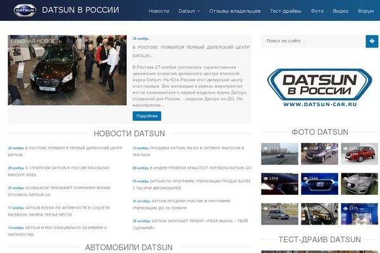The image size is (380, 253).
Task: Open the Видео menu item
Action: (341, 11)
